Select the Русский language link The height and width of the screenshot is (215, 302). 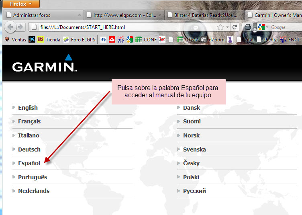[194, 191]
